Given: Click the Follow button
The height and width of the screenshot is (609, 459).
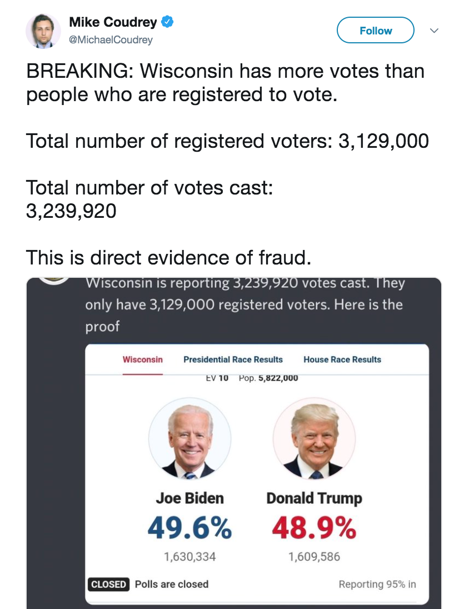Looking at the screenshot, I should [x=376, y=31].
